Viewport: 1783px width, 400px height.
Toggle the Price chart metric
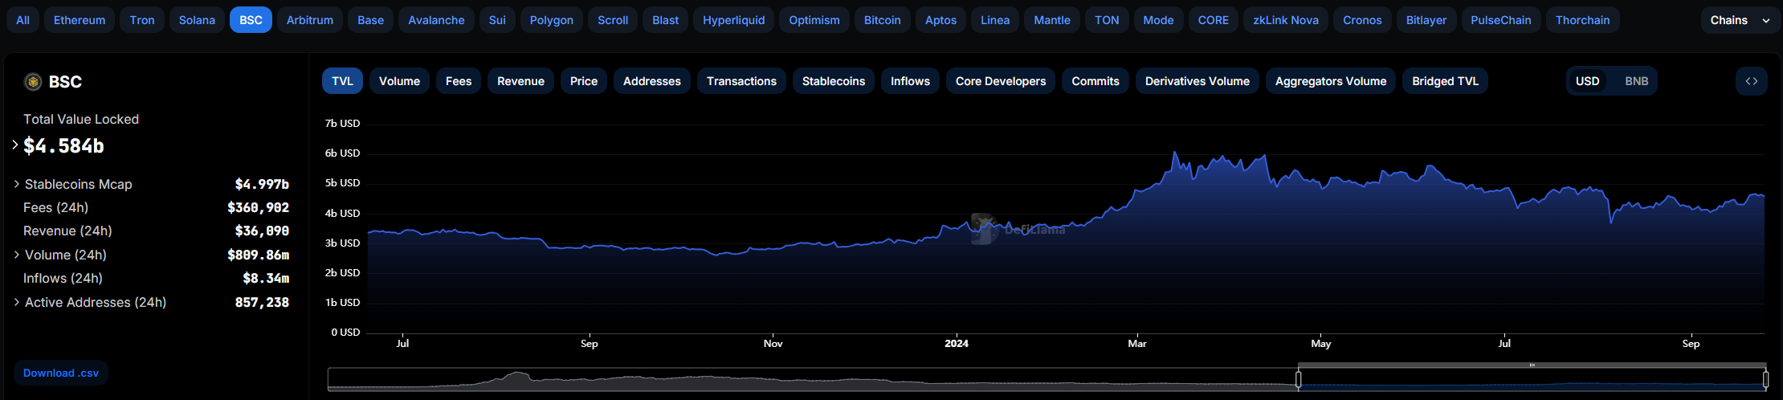tap(584, 81)
